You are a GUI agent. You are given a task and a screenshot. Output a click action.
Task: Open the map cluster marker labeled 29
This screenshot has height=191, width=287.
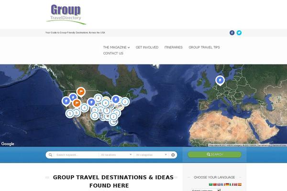click(120, 106)
